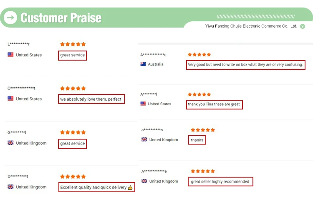The width and height of the screenshot is (313, 201).
Task: Click the 'great seller highly recommended' review
Action: coord(220,182)
